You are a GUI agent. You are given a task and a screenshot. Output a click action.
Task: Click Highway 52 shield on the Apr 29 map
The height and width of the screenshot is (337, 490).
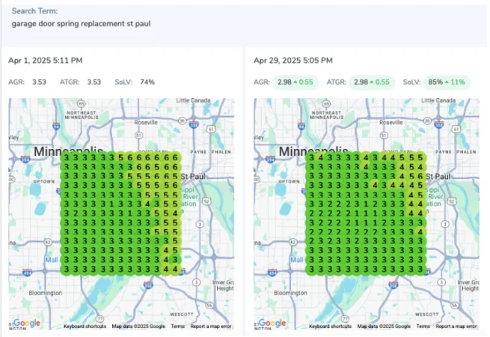click(x=451, y=201)
